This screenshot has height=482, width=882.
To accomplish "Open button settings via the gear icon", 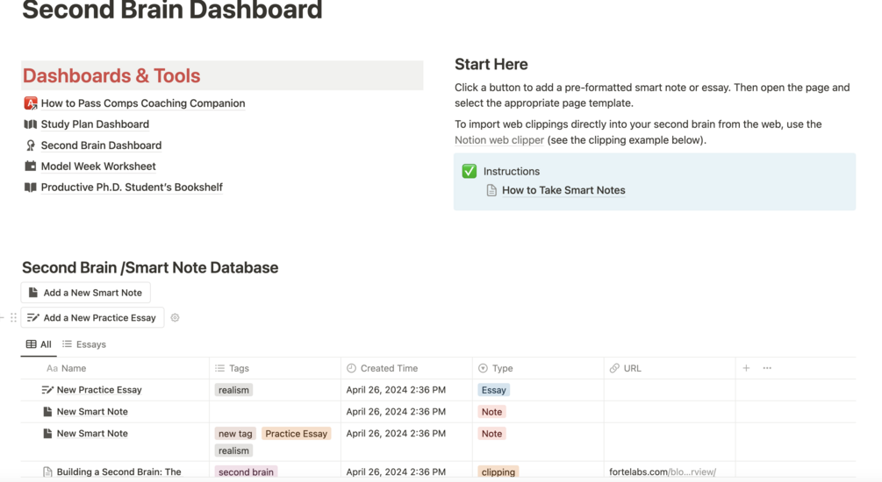I will (175, 318).
